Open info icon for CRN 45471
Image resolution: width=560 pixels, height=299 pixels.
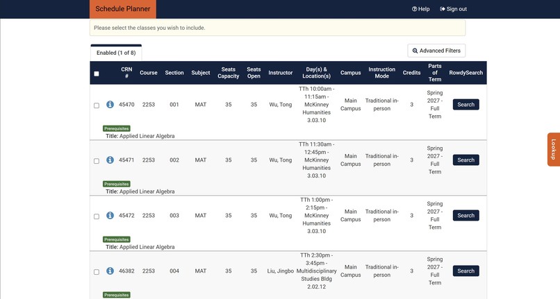coord(110,160)
